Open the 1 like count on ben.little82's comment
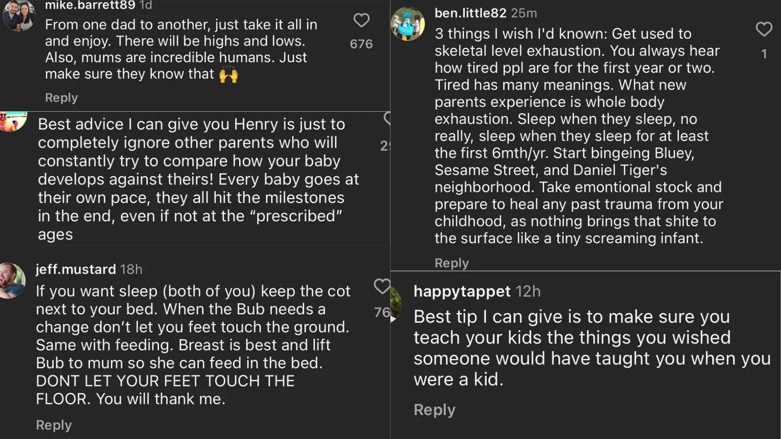 point(764,54)
